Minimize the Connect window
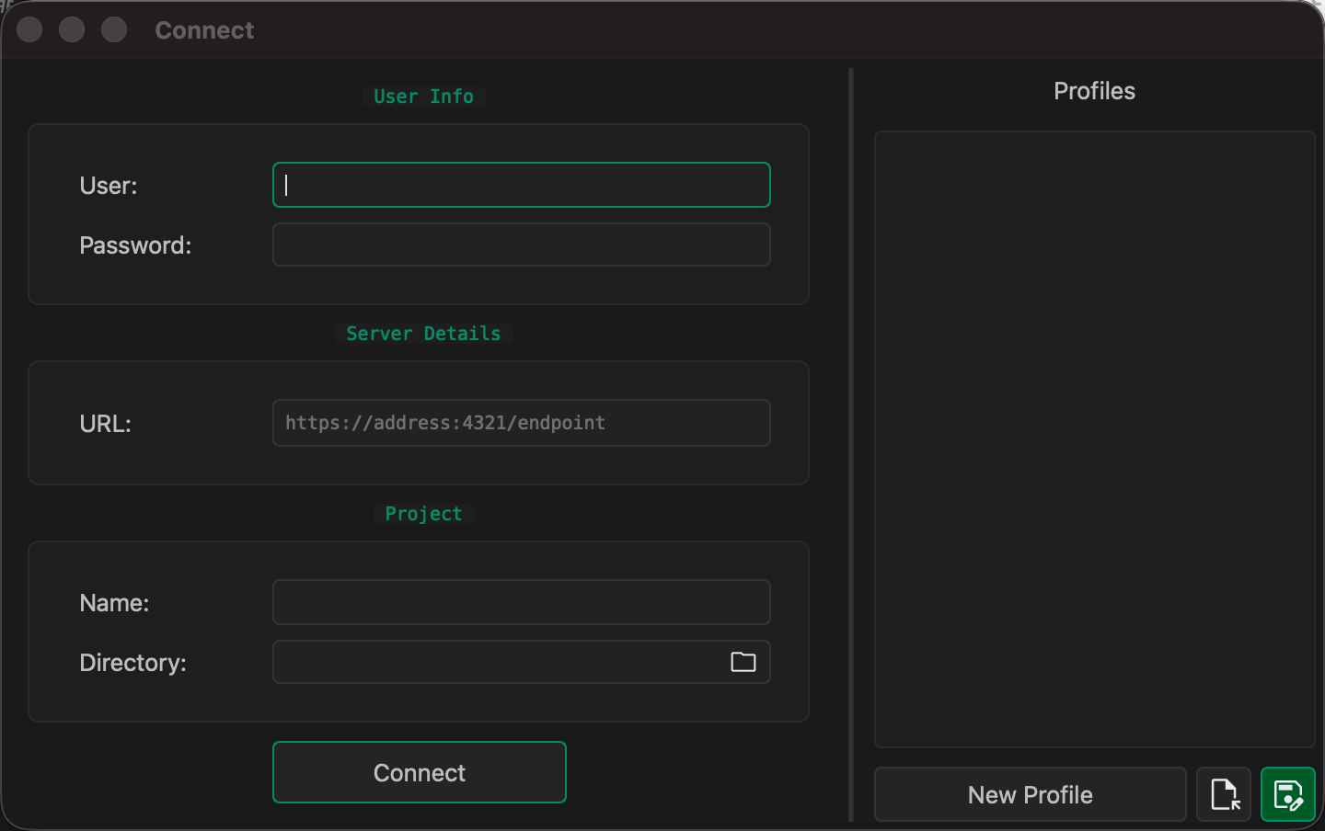The height and width of the screenshot is (831, 1325). 72,30
